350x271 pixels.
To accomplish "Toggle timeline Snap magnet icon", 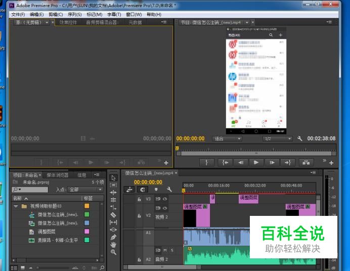I will pos(143,190).
